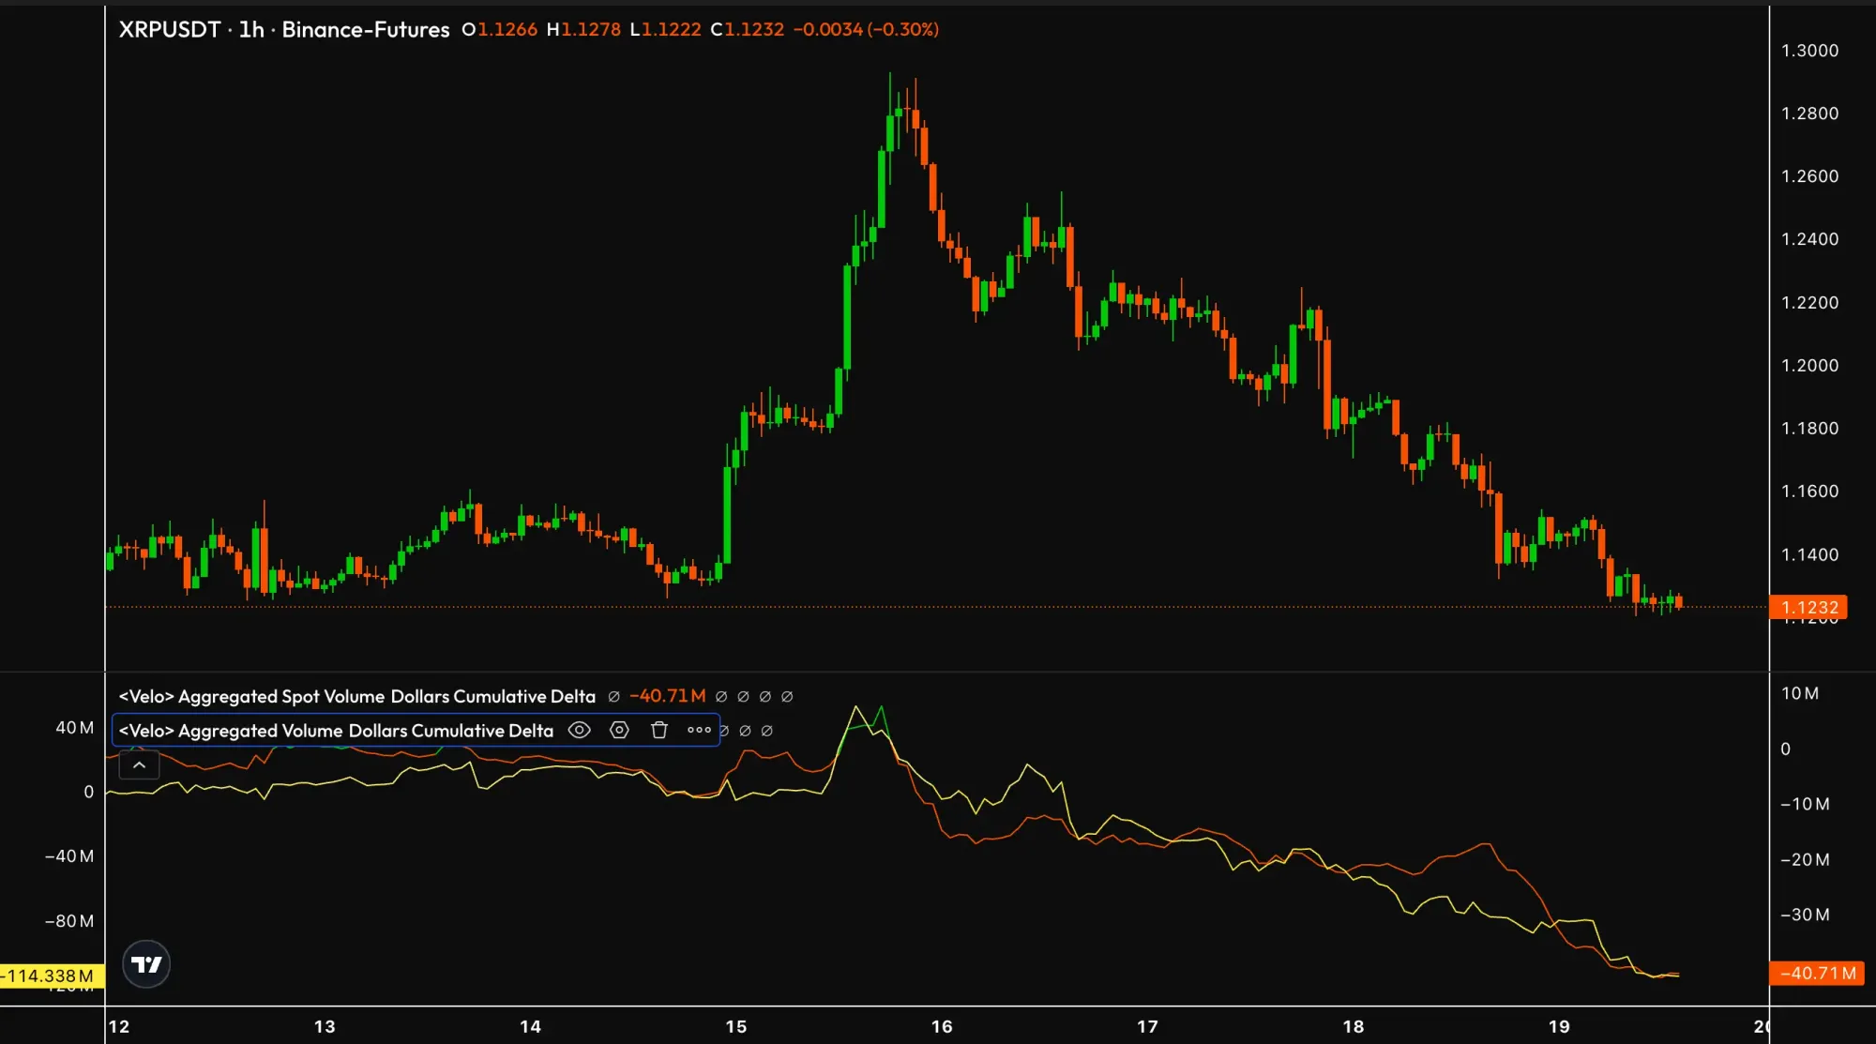The height and width of the screenshot is (1044, 1876).
Task: Click the yellow -114.338M left scale label
Action: tap(49, 976)
